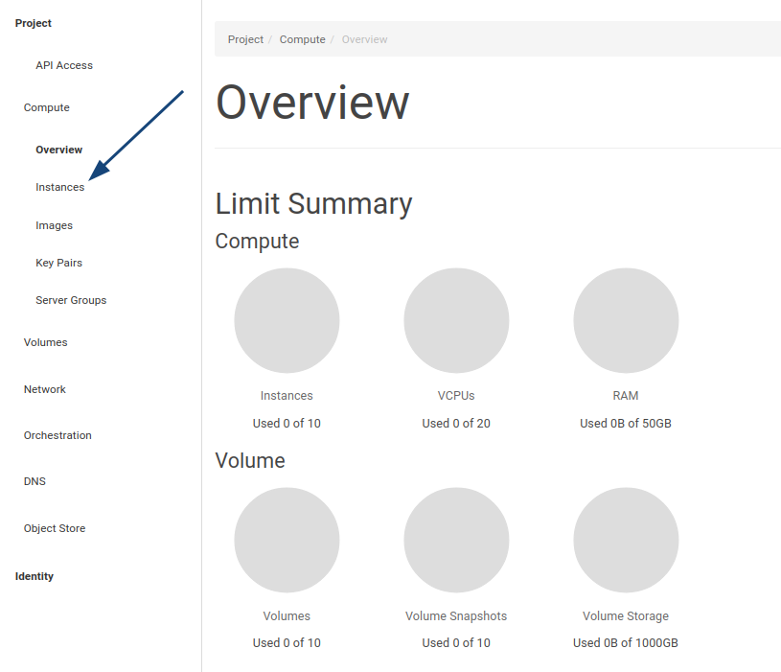Expand the Volumes section
Image resolution: width=781 pixels, height=672 pixels.
(x=45, y=342)
